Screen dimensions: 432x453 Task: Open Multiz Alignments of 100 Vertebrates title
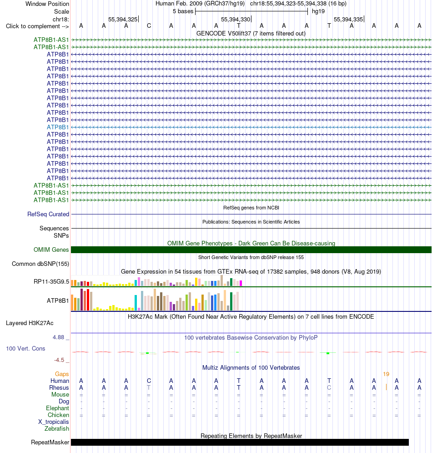pos(251,368)
